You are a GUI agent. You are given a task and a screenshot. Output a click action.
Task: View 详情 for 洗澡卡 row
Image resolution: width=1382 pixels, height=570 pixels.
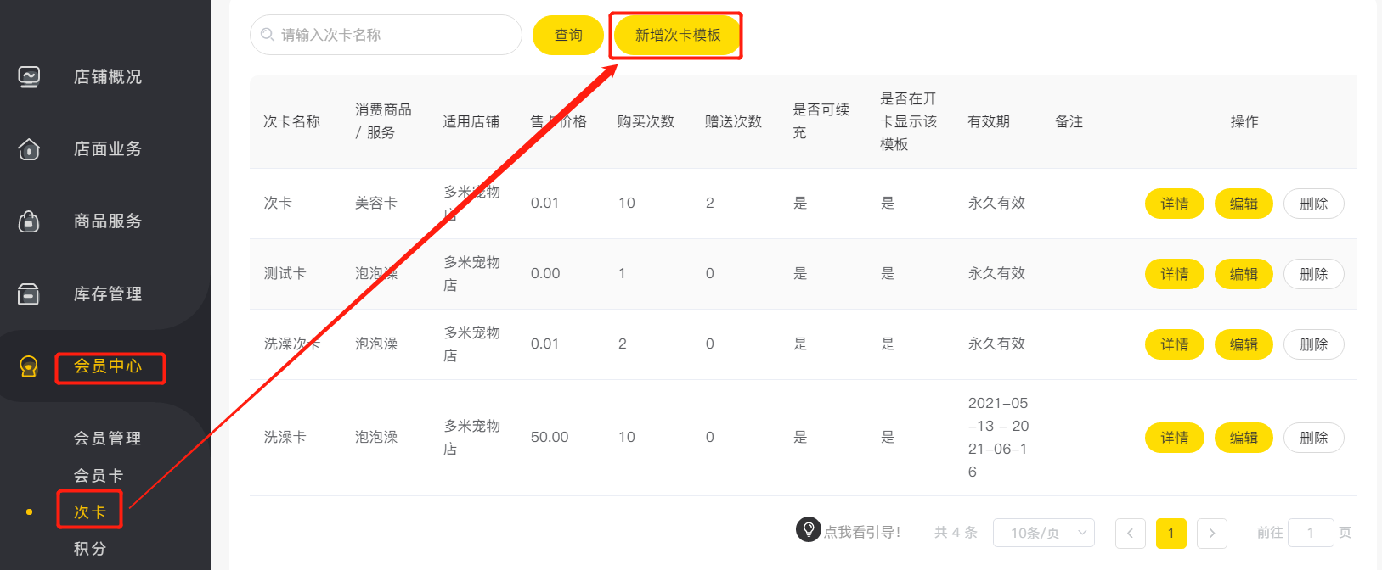(1175, 438)
